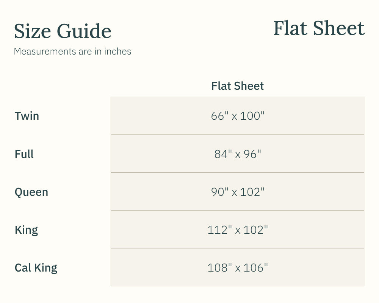This screenshot has height=303, width=379.
Task: Select the Twin row label
Action: 27,116
